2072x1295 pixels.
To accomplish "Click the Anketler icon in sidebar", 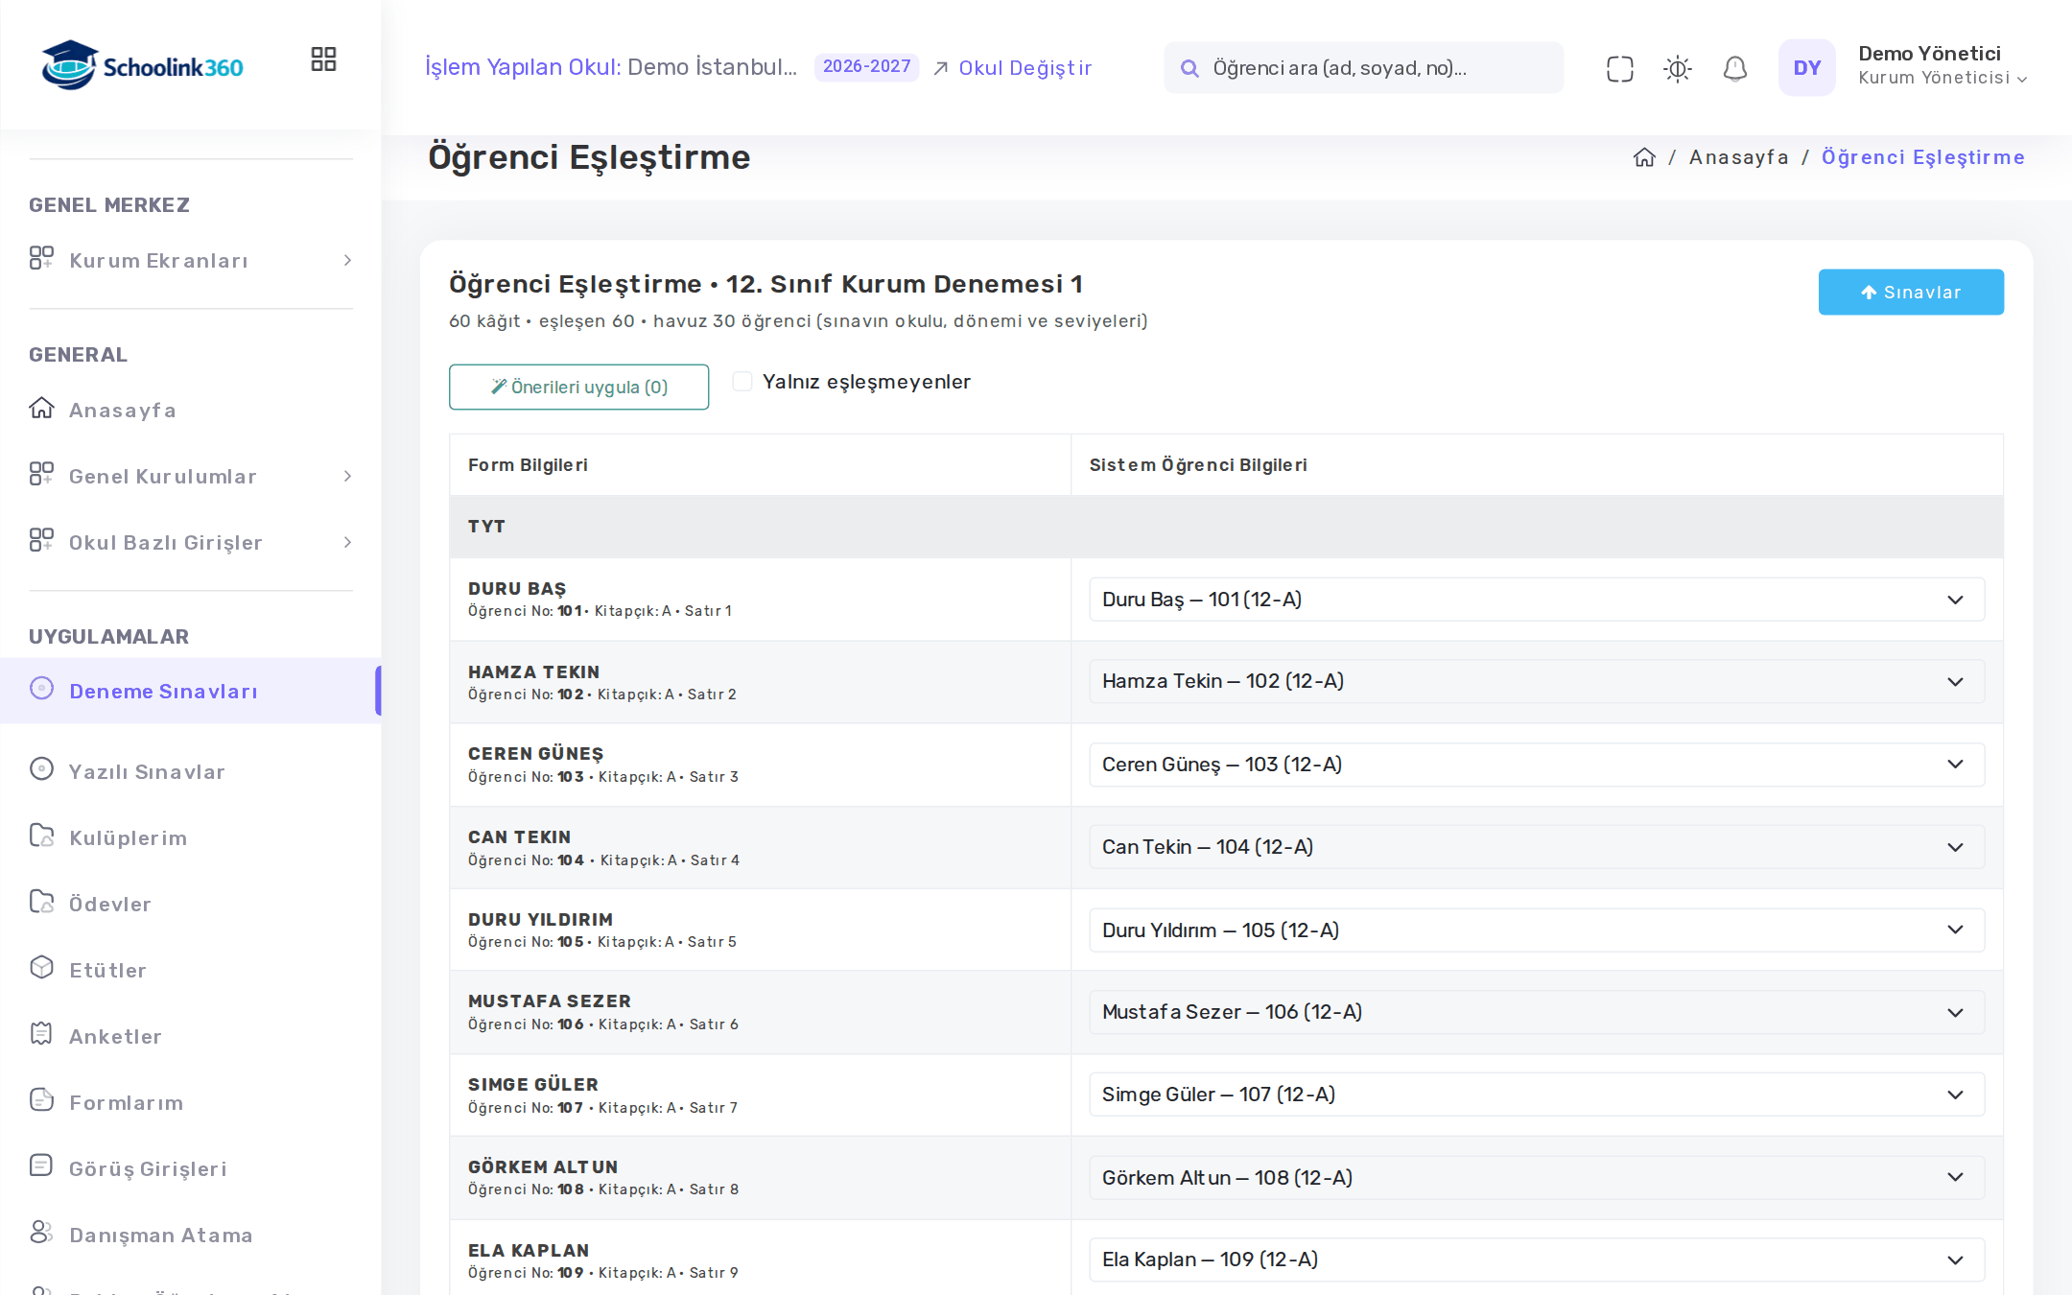I will [41, 1034].
